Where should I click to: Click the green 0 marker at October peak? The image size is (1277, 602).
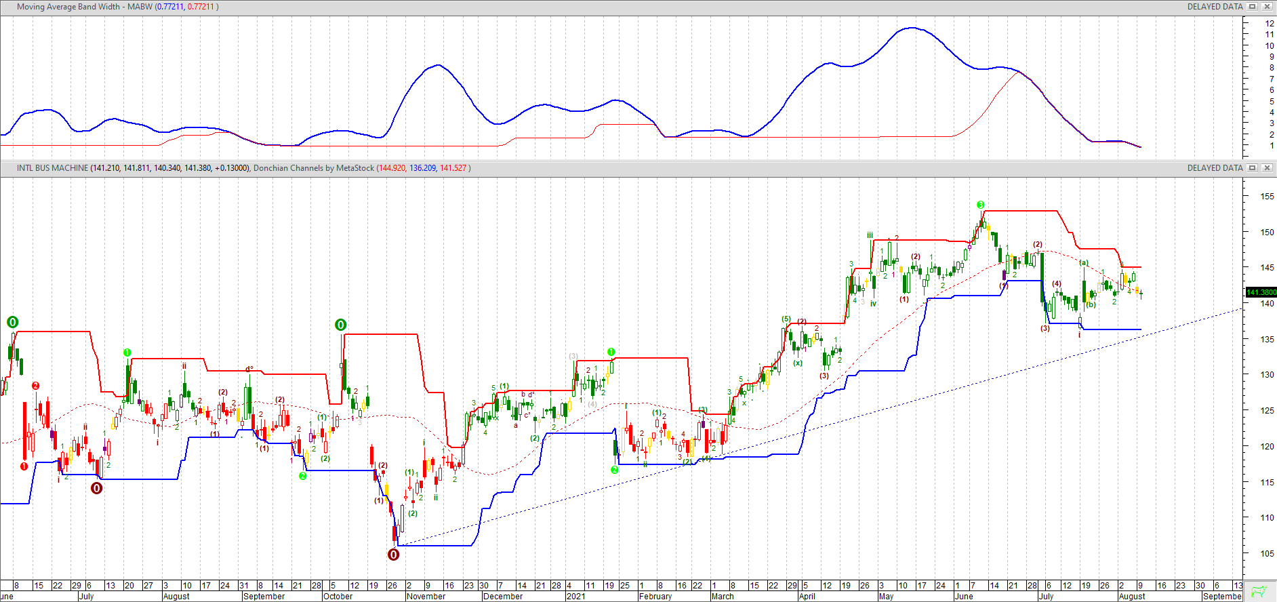point(341,325)
